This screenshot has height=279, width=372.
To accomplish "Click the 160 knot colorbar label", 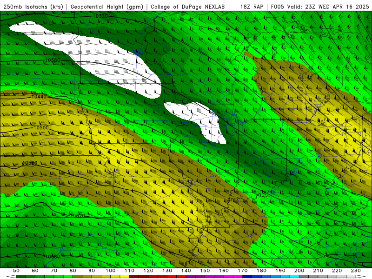I will point(224,271).
